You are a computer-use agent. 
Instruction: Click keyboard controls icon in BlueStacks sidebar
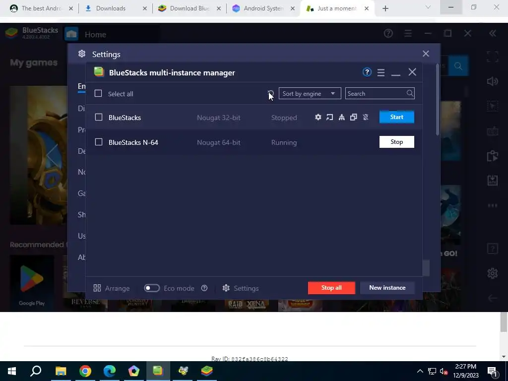493,131
